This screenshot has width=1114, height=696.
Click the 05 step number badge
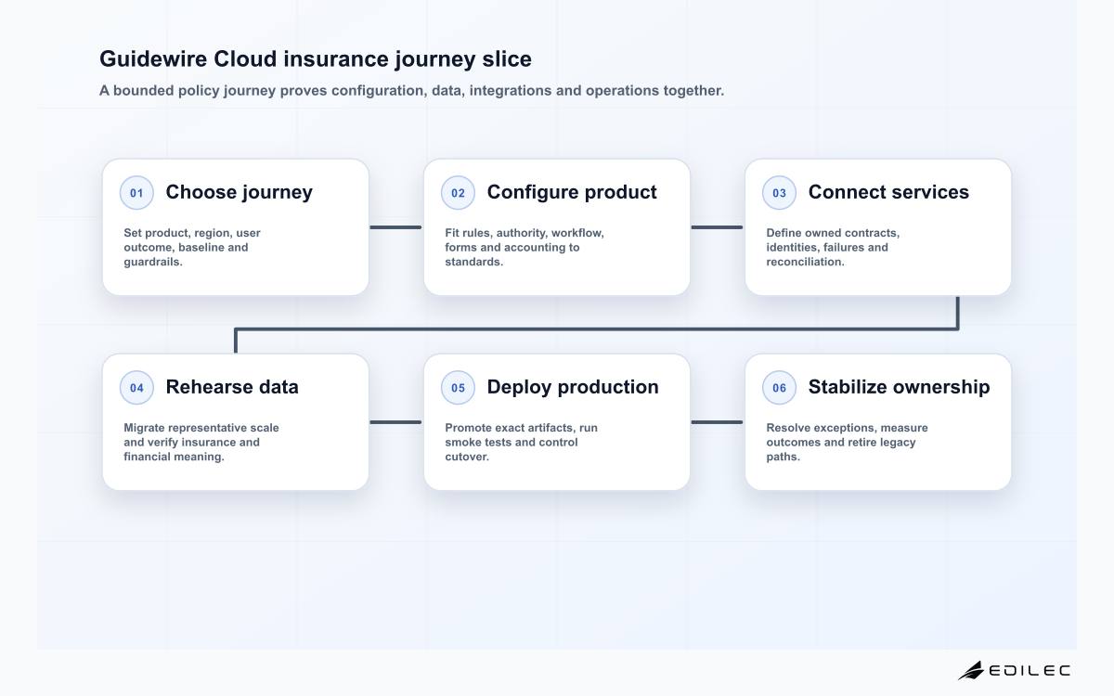click(458, 388)
